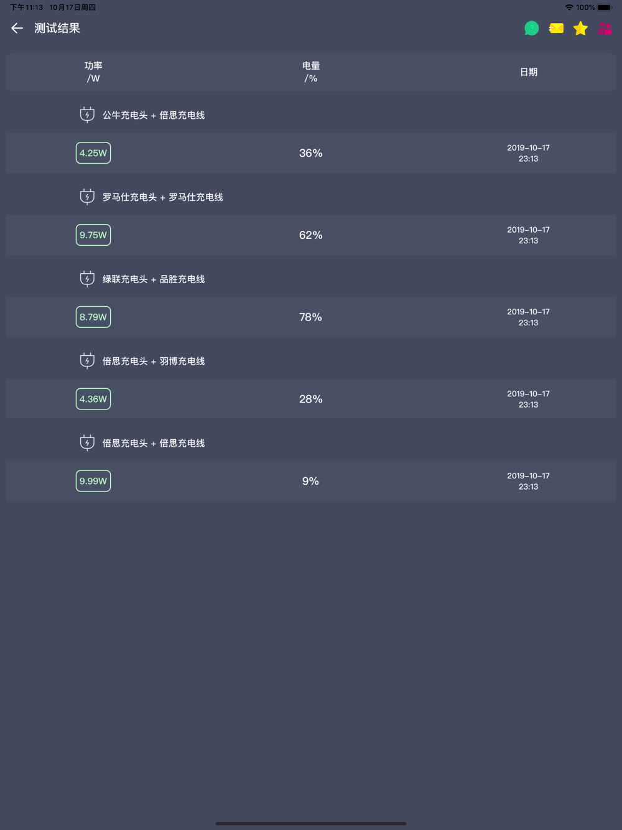The height and width of the screenshot is (830, 622).
Task: Select the 8.79W power badge
Action: click(x=93, y=317)
